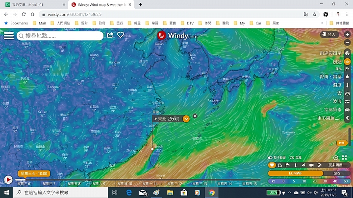Open File Explorer from the taskbar

pyautogui.click(x=170, y=193)
